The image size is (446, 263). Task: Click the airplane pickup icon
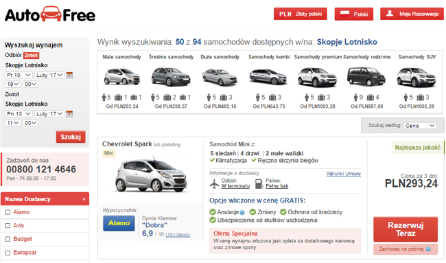pos(214,183)
